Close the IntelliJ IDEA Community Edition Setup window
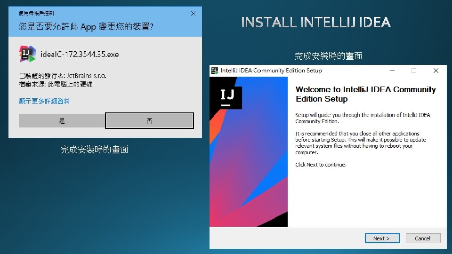Viewport: 452px width, 254px height. (x=436, y=71)
